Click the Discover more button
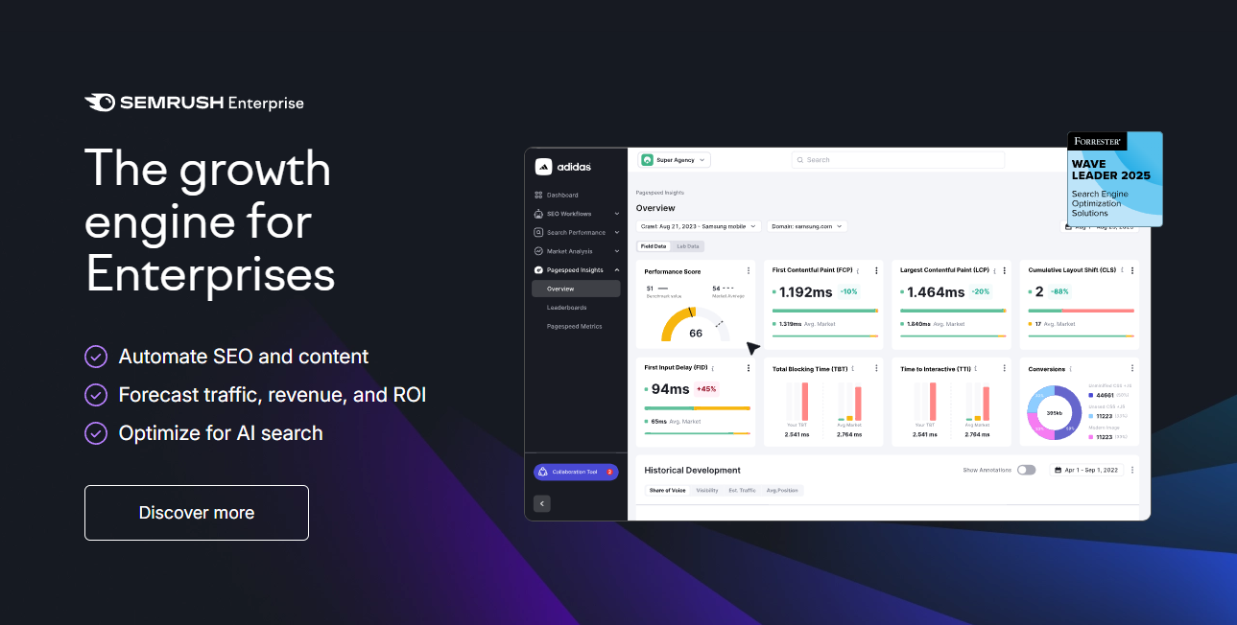This screenshot has width=1237, height=625. (x=196, y=512)
